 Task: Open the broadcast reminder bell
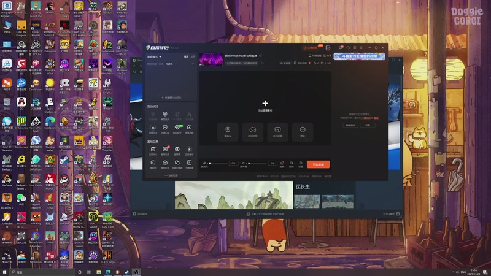[315, 56]
